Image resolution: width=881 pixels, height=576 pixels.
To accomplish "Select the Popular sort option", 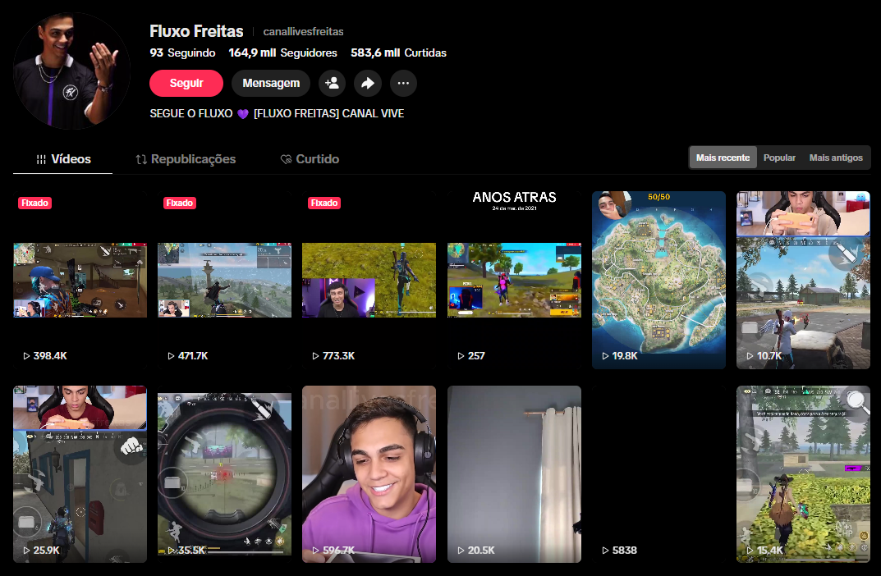I will 779,158.
